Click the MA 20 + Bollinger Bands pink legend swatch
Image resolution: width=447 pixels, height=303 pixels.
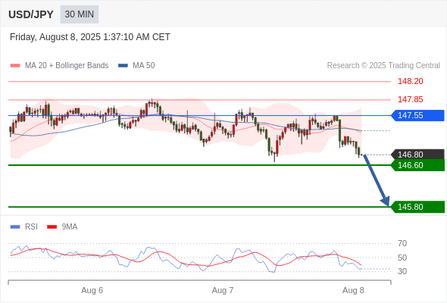coord(15,66)
